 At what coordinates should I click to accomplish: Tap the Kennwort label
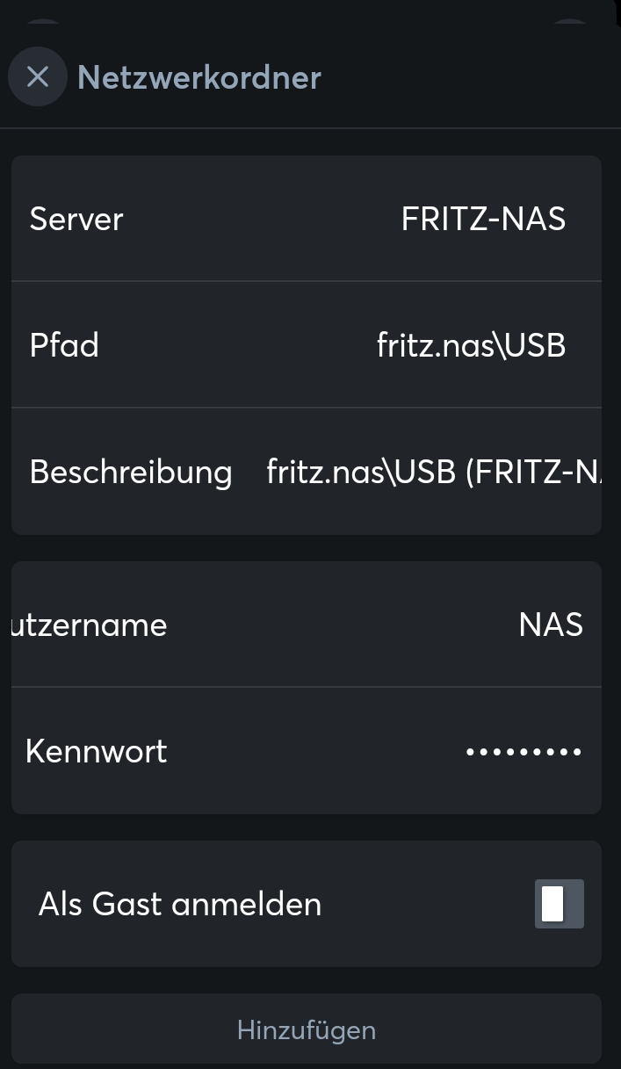(x=97, y=751)
